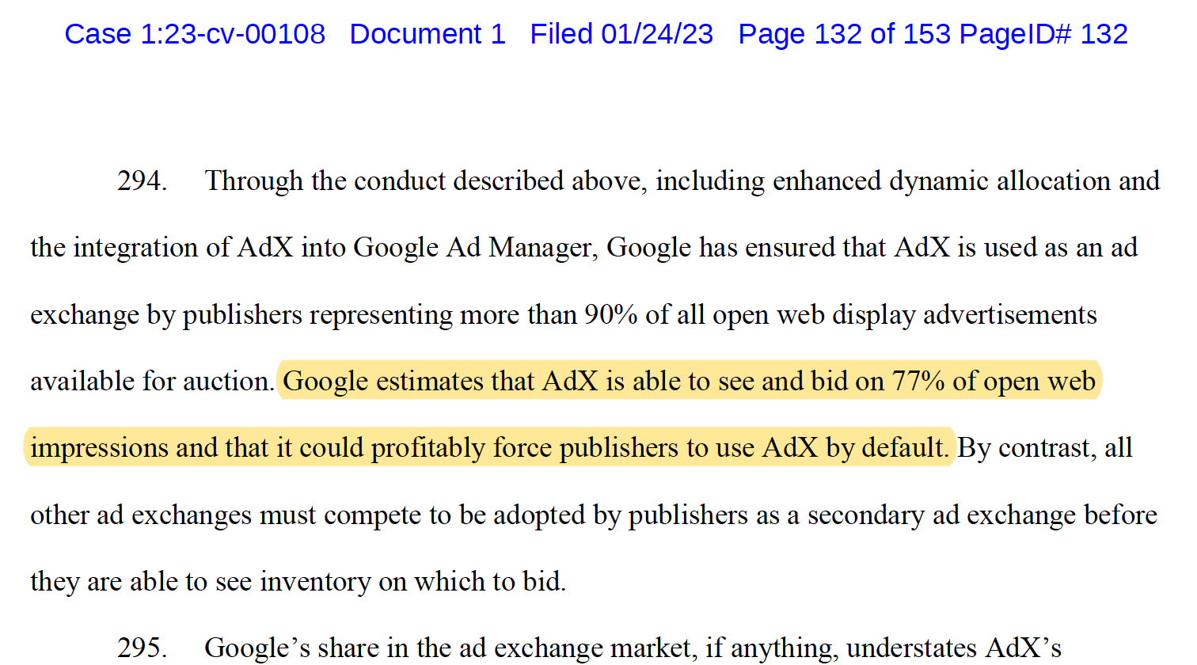
Task: Click the words "open web display advertisements"
Action: pyautogui.click(x=904, y=315)
